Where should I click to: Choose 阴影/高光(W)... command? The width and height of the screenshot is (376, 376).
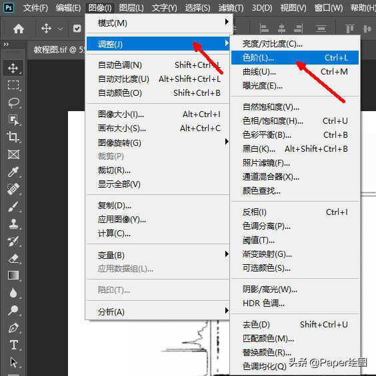coord(295,289)
